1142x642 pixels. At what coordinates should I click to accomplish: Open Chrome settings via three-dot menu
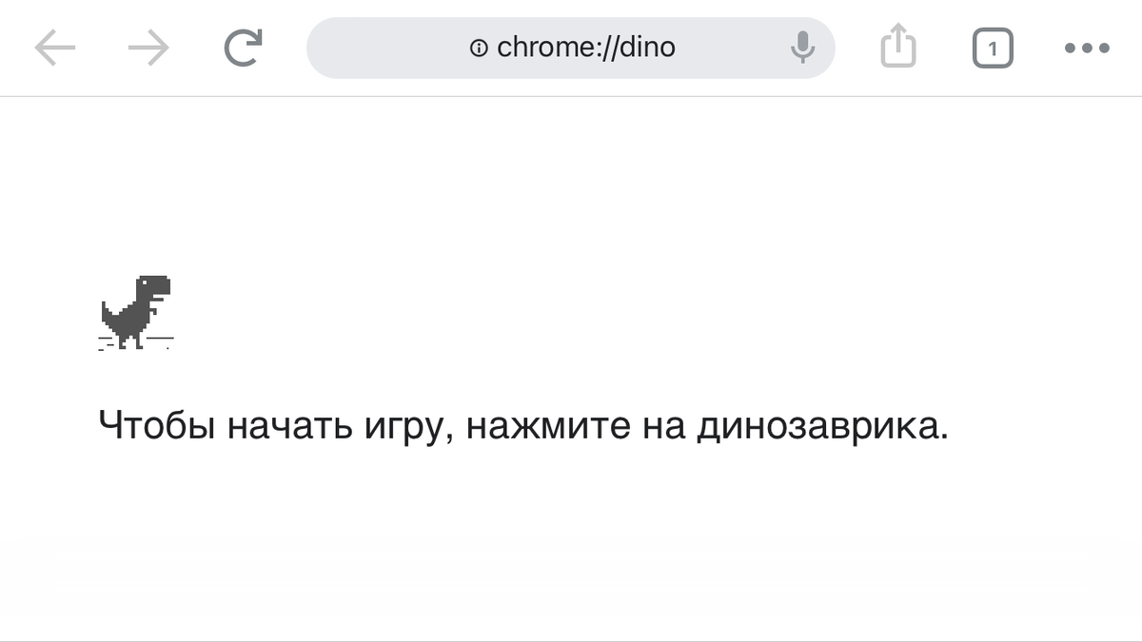click(1087, 47)
